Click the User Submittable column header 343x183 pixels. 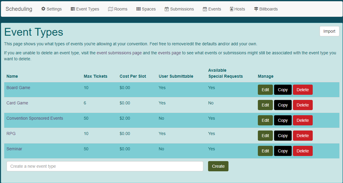176,76
